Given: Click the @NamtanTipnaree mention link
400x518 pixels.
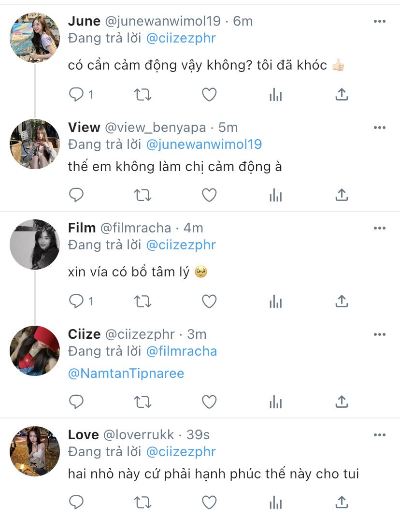Looking at the screenshot, I should pyautogui.click(x=126, y=374).
